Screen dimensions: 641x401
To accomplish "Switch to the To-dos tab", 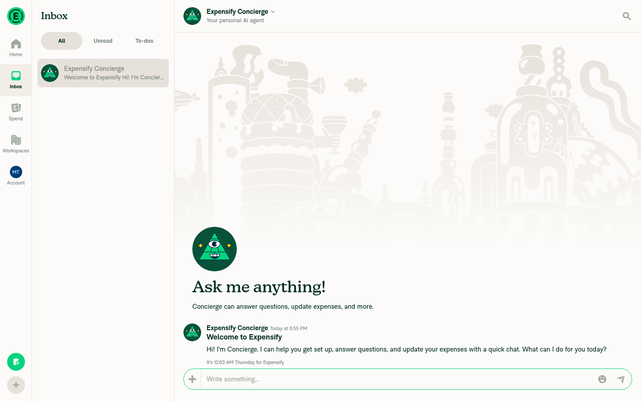I will pyautogui.click(x=144, y=41).
